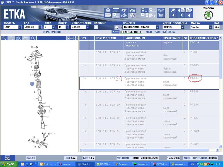Click the four-way move arrows icon
This screenshot has height=167, width=223.
tap(76, 38)
